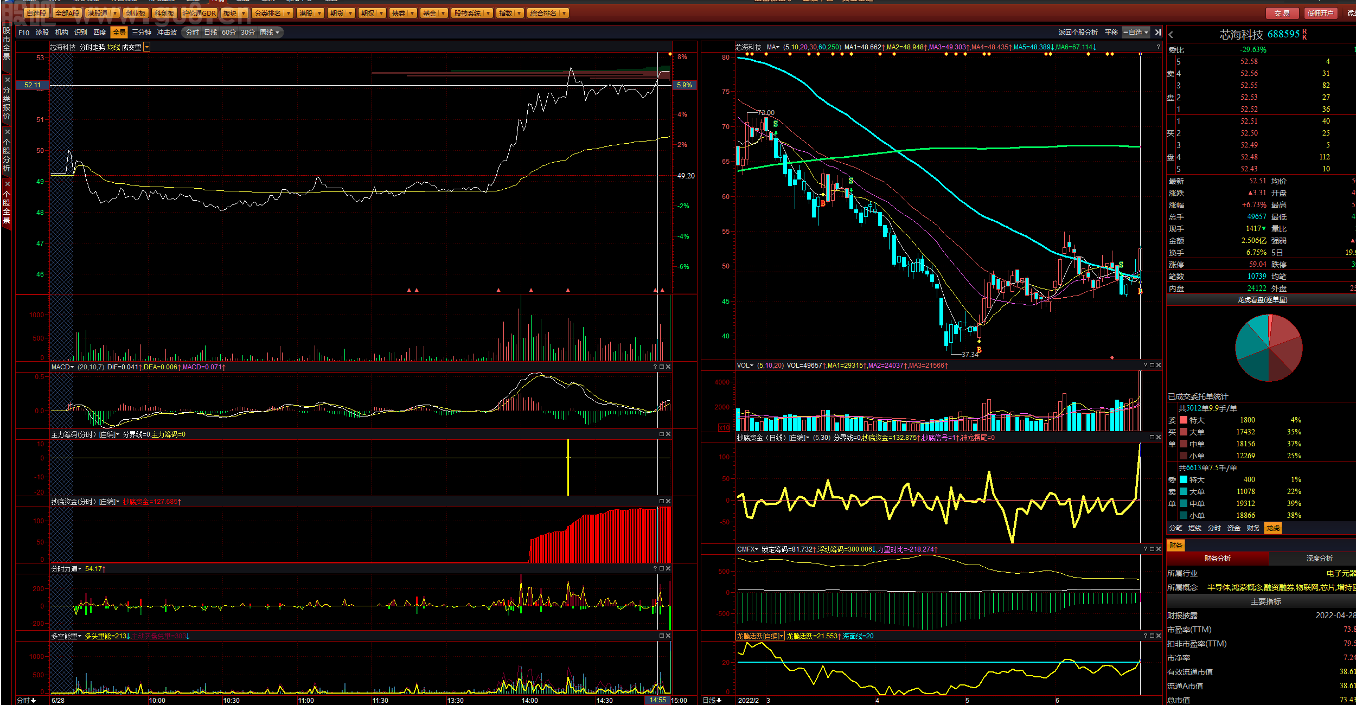Open the 沪伦通GDR list
The height and width of the screenshot is (705, 1356).
tap(199, 13)
